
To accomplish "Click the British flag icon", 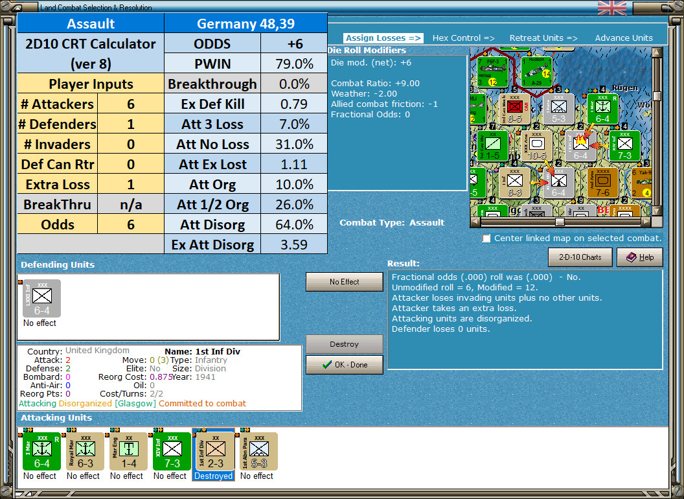I will (611, 7).
